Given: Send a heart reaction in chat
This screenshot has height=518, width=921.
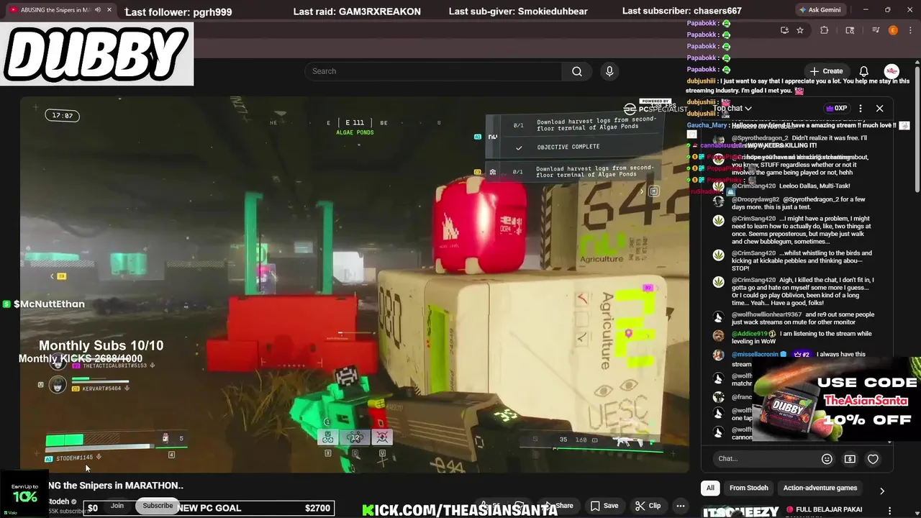Looking at the screenshot, I should pos(873,459).
